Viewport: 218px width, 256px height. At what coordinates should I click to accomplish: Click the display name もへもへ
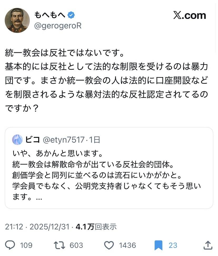(49, 16)
